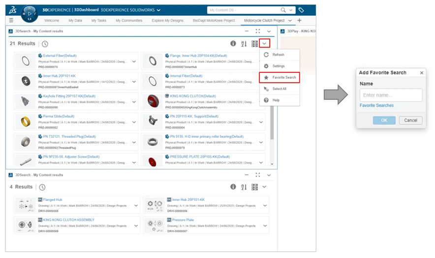Choose Select All from the menu

[280, 89]
